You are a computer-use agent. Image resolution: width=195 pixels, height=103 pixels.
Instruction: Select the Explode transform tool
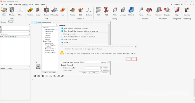click(x=167, y=10)
